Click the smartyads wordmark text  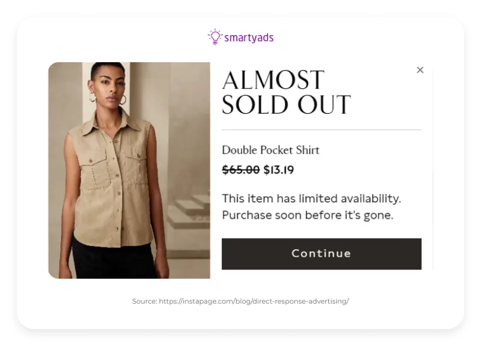click(249, 38)
